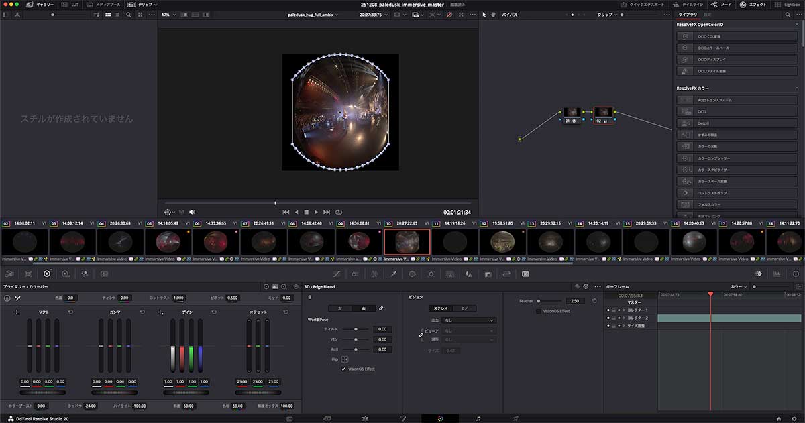Image resolution: width=805 pixels, height=423 pixels.
Task: Open the エフェクト (Effects) panel
Action: [x=753, y=5]
